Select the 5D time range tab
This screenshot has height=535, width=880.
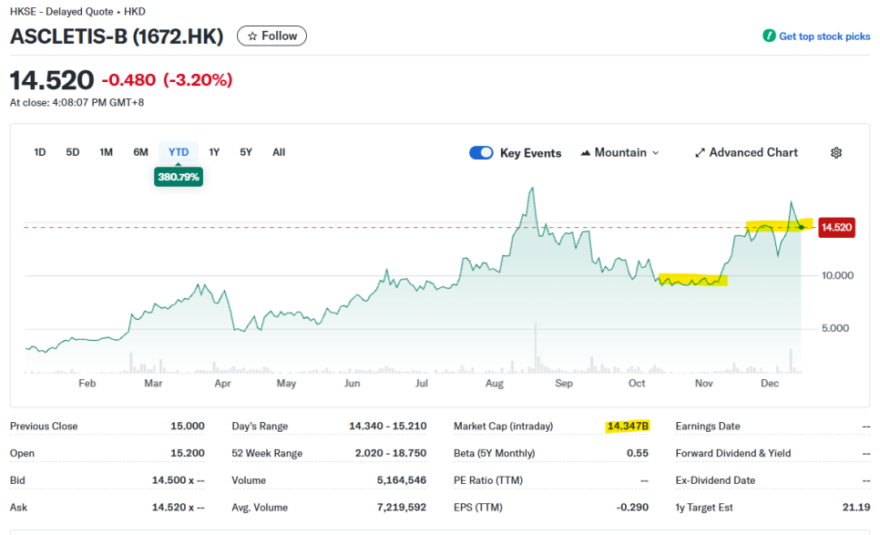[73, 152]
